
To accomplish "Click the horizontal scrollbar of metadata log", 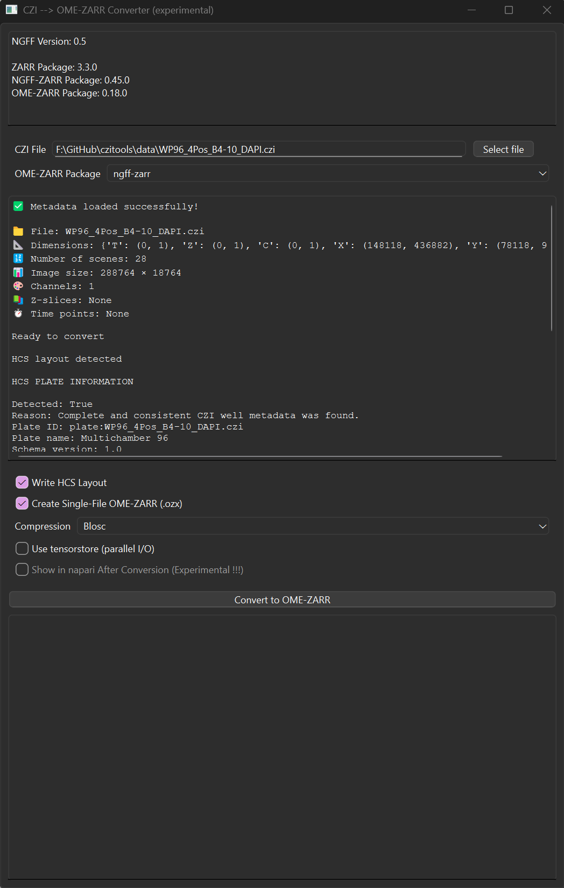I will pyautogui.click(x=260, y=456).
